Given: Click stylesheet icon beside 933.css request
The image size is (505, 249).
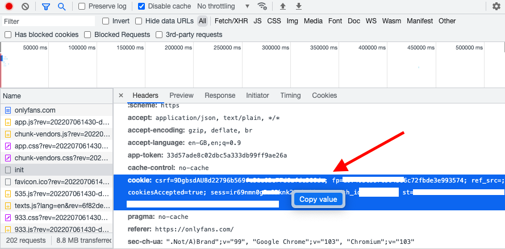Looking at the screenshot, I should (x=8, y=218).
